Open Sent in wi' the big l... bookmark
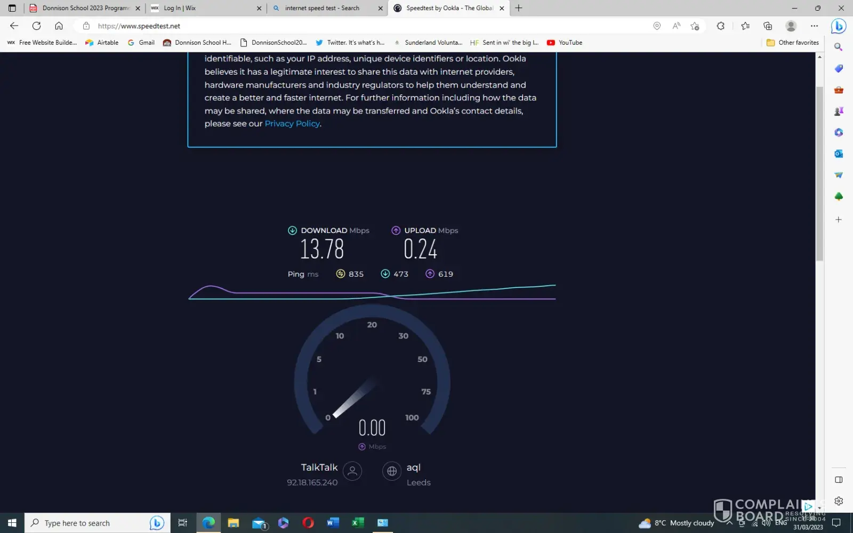 504,43
